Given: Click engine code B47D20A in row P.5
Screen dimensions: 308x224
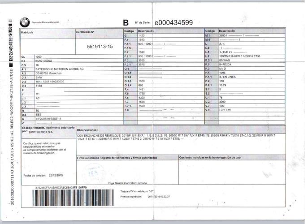Looking at the screenshot, I should pyautogui.click(x=225, y=65).
